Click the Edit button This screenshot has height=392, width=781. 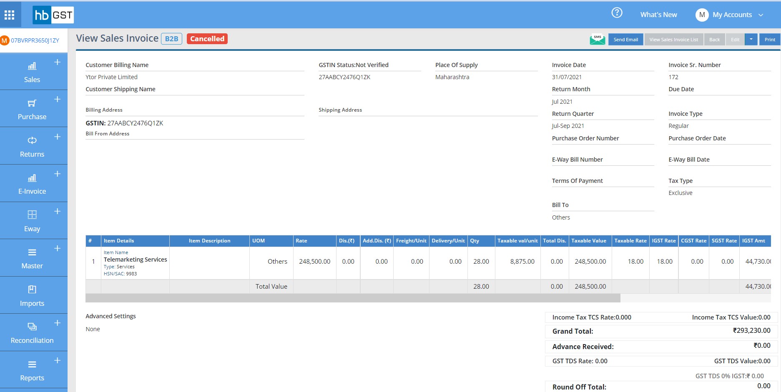coord(735,40)
